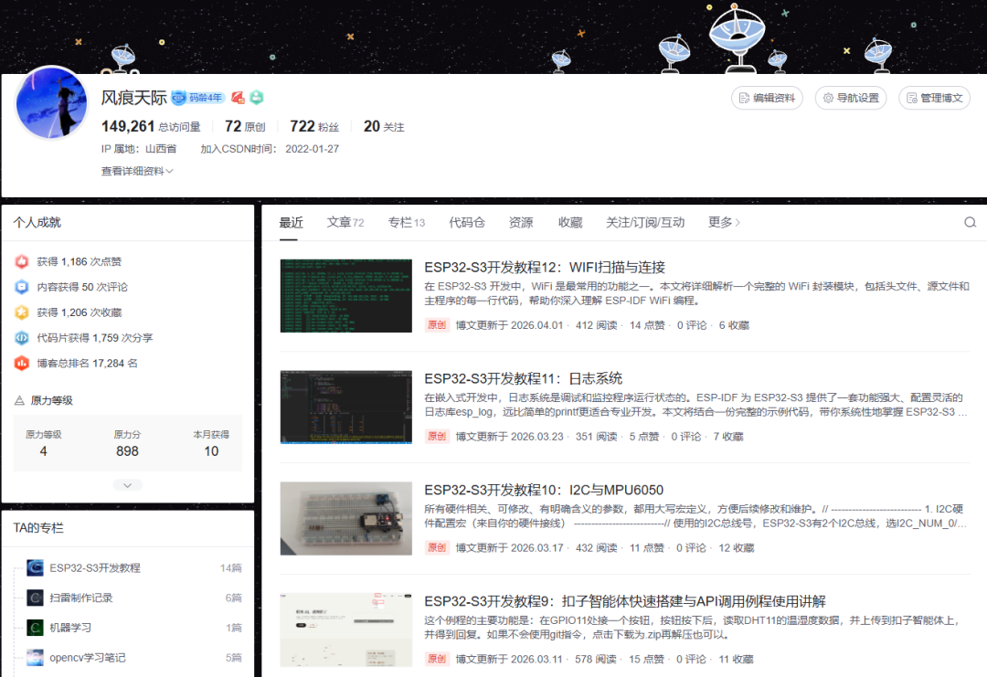Click the 72 原创 count

[x=245, y=126]
